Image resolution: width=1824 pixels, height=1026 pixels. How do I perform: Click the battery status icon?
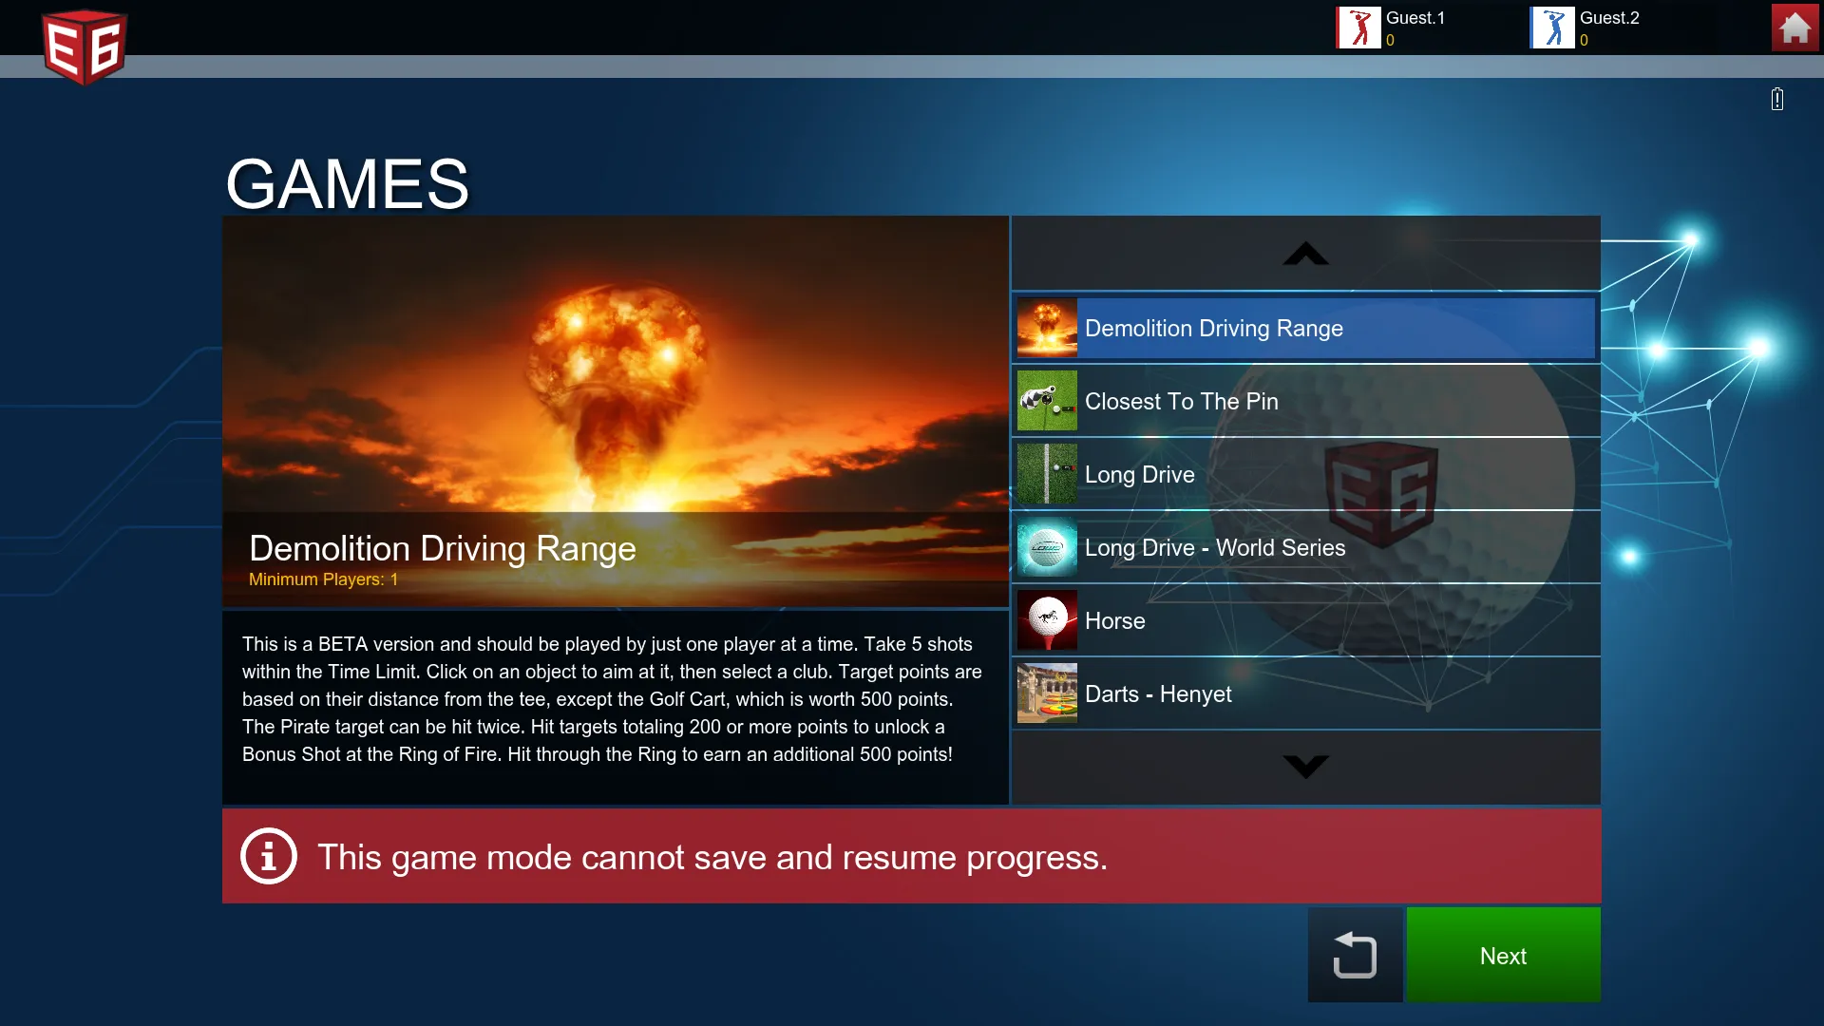pyautogui.click(x=1776, y=99)
